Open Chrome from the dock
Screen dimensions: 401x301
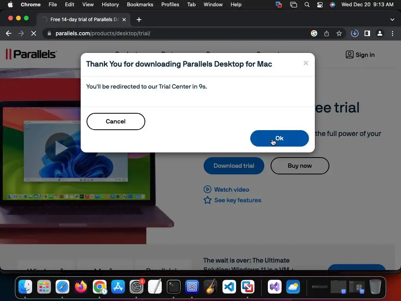(99, 286)
